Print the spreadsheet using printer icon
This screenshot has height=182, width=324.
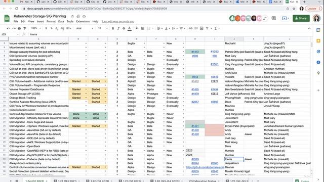pyautogui.click(x=19, y=28)
